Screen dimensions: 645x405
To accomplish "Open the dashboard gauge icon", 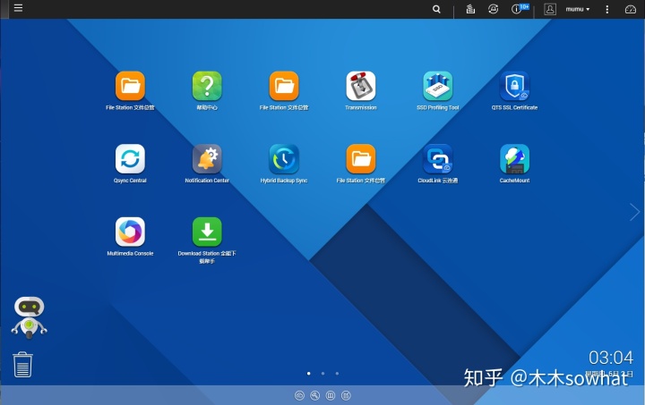I will pyautogui.click(x=630, y=9).
